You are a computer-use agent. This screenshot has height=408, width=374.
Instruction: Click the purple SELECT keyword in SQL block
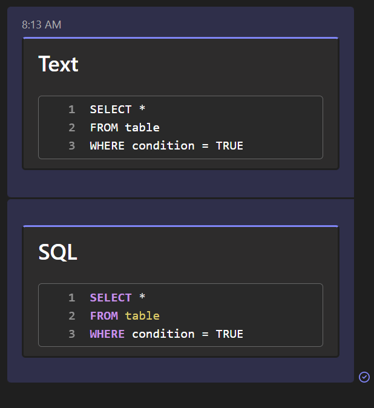[111, 298]
